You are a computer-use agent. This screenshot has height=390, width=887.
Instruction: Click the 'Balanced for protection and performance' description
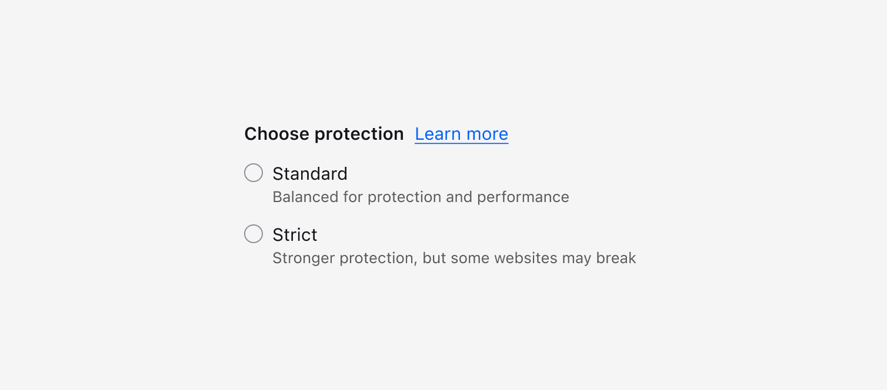click(x=421, y=197)
